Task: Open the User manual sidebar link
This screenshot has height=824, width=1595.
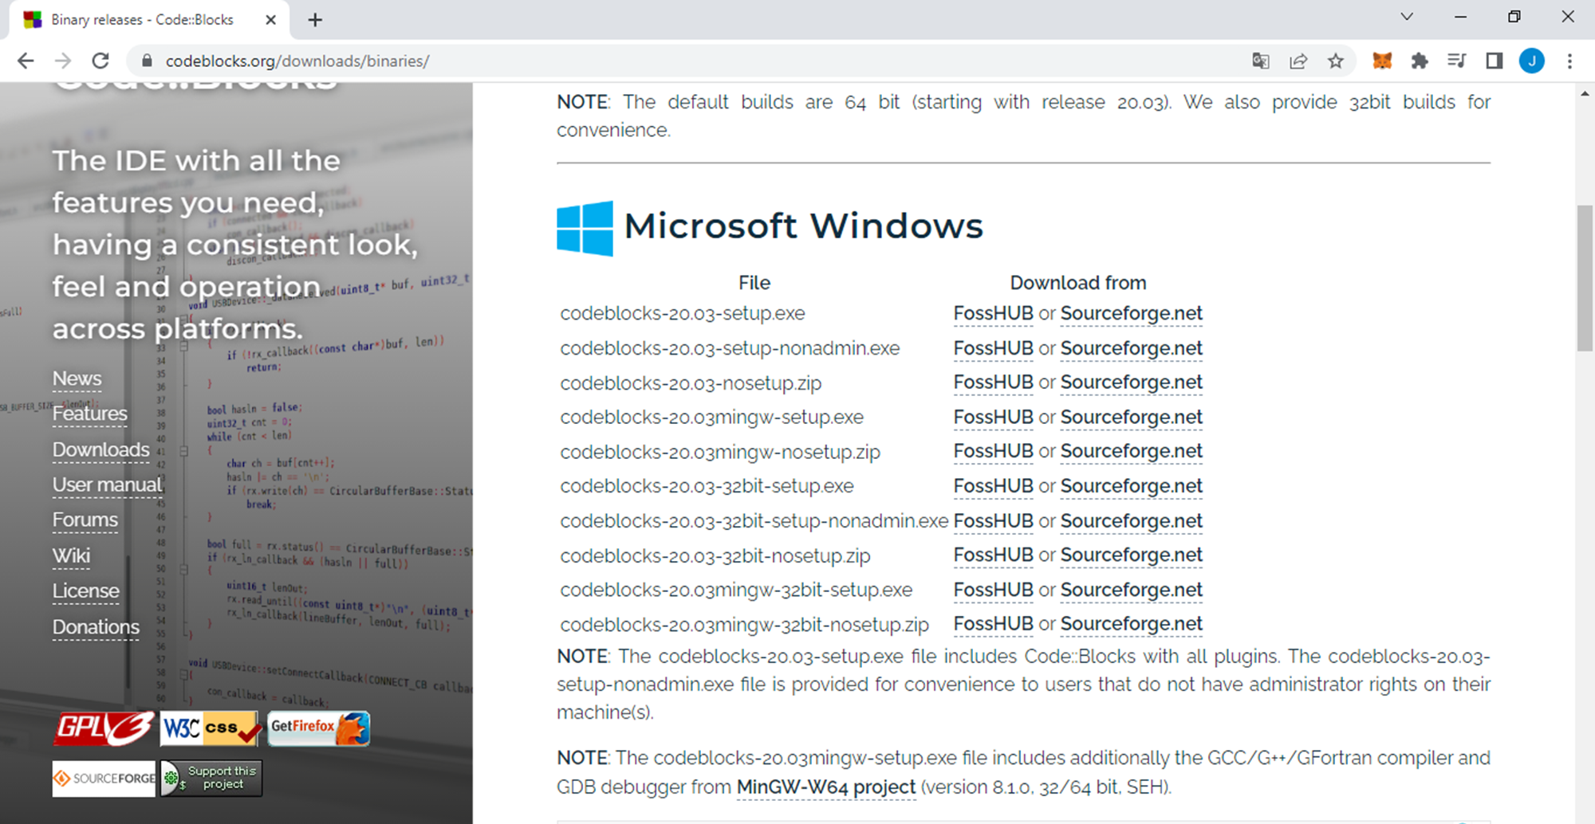Action: tap(107, 485)
